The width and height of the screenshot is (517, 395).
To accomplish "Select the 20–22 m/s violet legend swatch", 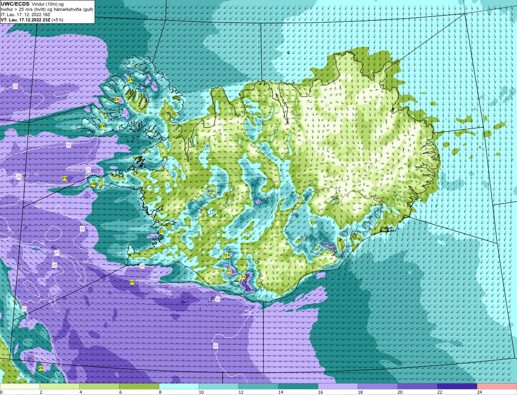I will point(418,387).
